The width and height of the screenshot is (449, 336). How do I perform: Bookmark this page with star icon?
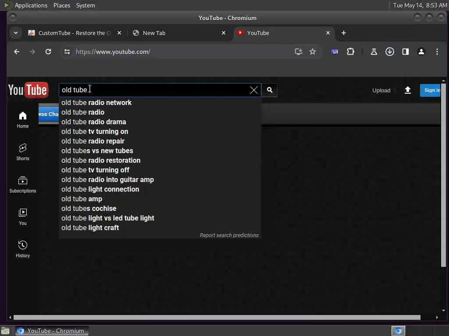pyautogui.click(x=312, y=52)
